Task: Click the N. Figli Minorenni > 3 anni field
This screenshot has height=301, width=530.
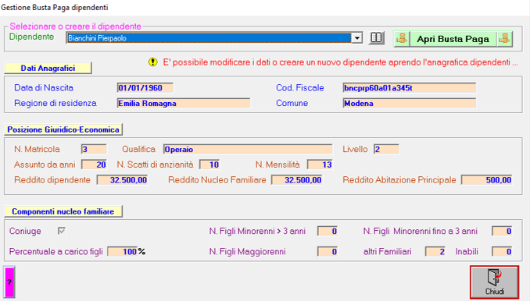Action: point(328,232)
